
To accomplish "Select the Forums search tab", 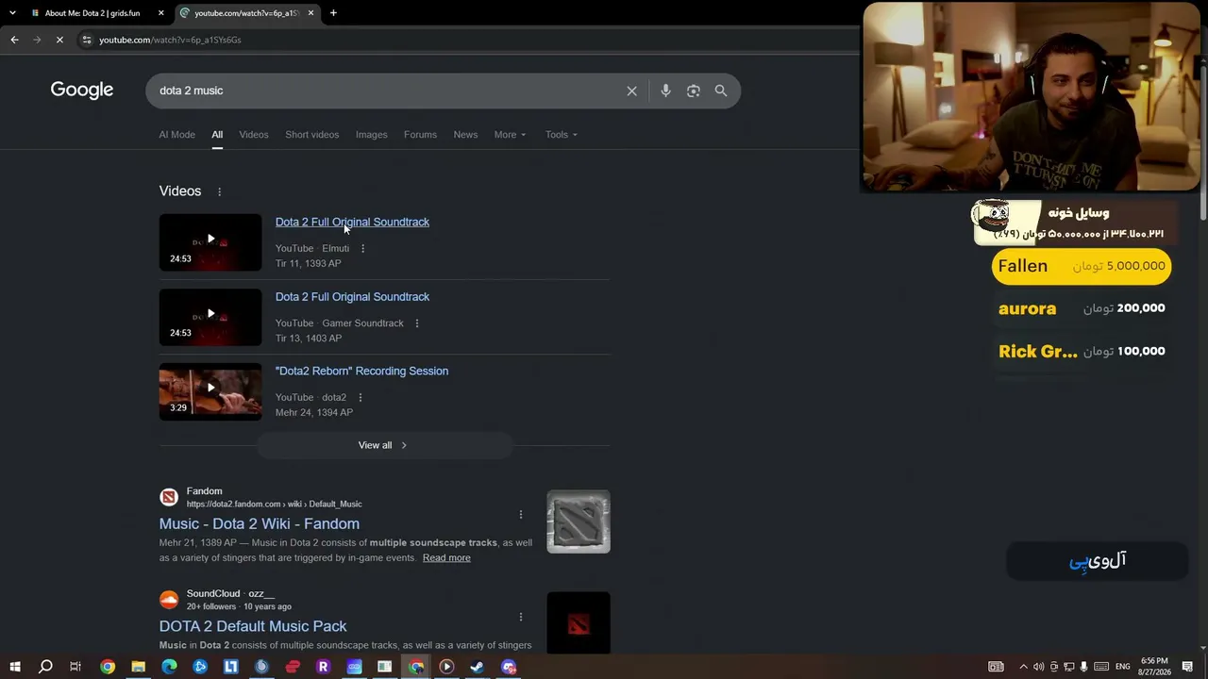I will 420,135.
